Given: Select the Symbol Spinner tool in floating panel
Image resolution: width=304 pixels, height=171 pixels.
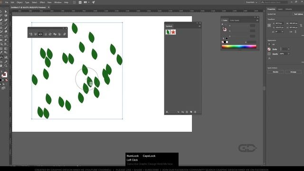Looking at the screenshot, I should [x=50, y=34].
